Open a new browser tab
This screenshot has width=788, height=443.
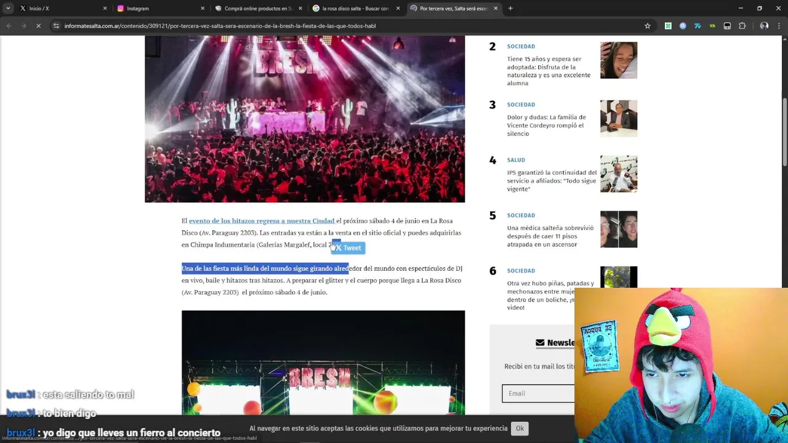point(510,9)
